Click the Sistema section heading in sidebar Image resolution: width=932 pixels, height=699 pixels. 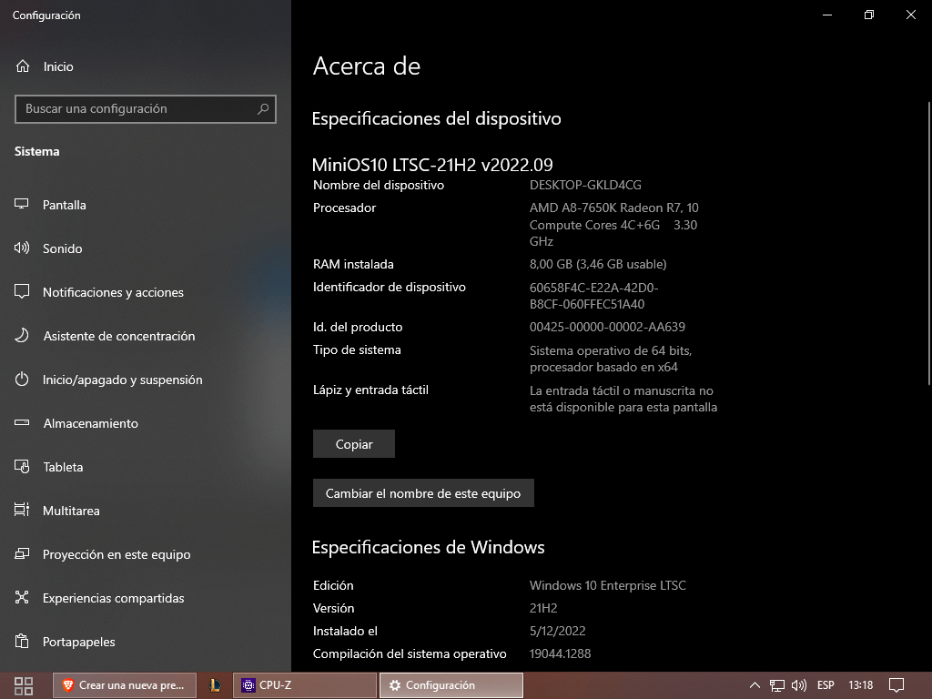click(x=36, y=151)
